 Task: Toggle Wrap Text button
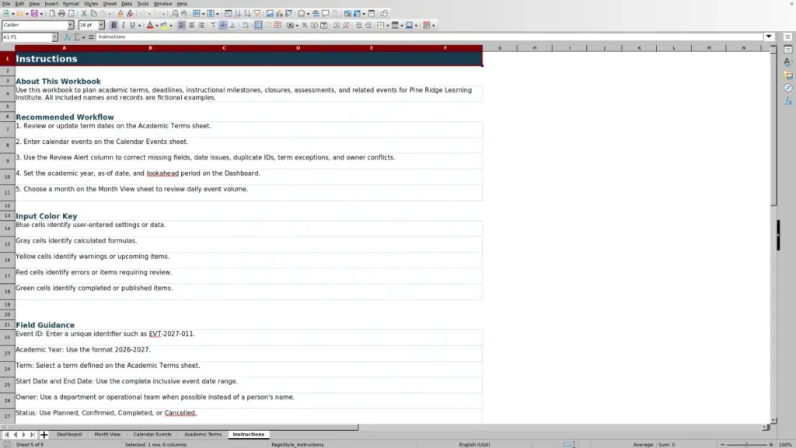tap(246, 25)
